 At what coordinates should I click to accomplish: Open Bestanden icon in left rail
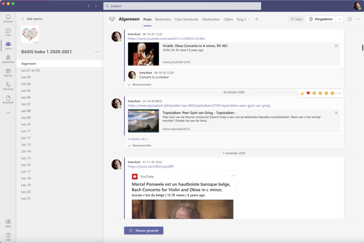pos(8,99)
